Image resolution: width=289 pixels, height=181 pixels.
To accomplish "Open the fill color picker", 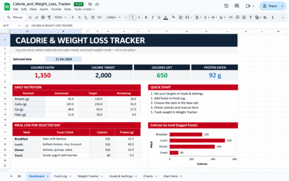I will [173, 17].
